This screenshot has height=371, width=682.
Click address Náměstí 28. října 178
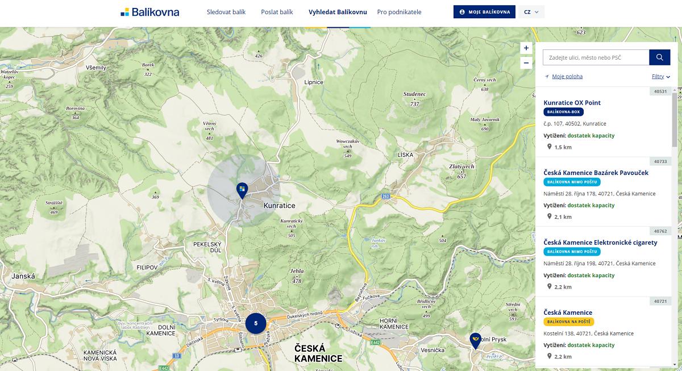(x=600, y=194)
